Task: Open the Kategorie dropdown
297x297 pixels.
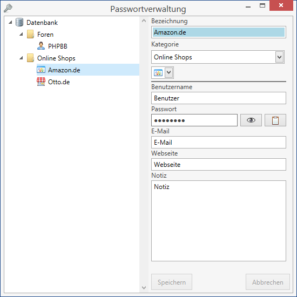Action: coord(279,57)
